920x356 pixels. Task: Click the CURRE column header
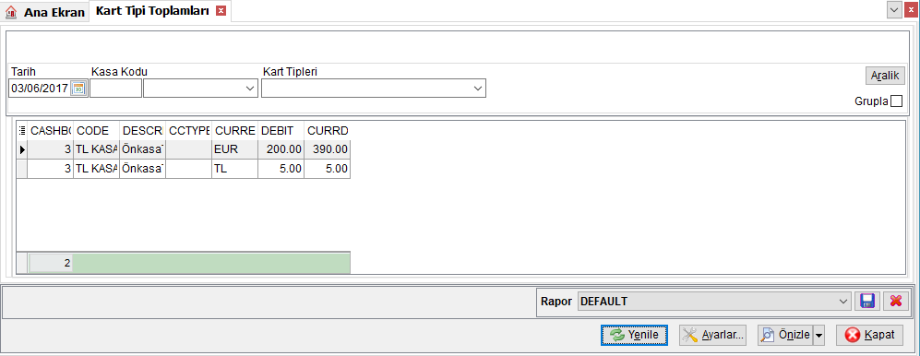(234, 130)
